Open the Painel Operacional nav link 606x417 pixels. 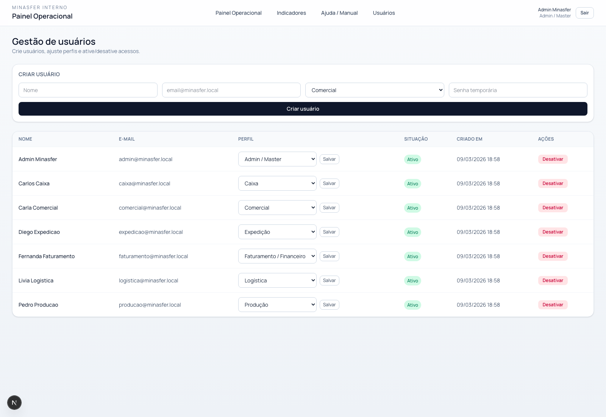tap(238, 13)
